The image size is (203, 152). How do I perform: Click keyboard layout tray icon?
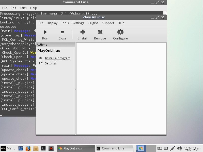pos(160,148)
